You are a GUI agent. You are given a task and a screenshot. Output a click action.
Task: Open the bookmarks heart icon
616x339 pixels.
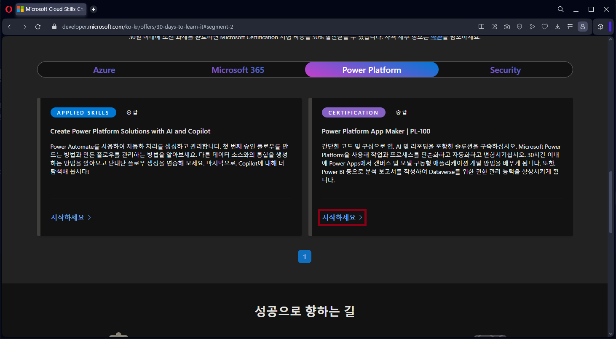544,26
